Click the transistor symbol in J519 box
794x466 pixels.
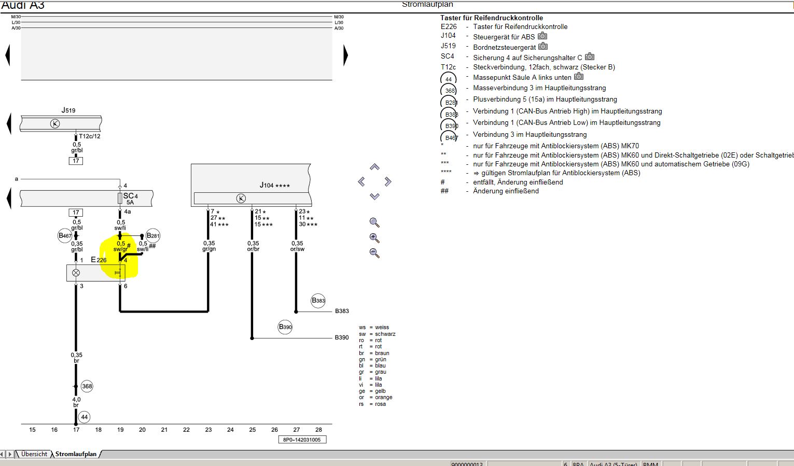(x=55, y=123)
